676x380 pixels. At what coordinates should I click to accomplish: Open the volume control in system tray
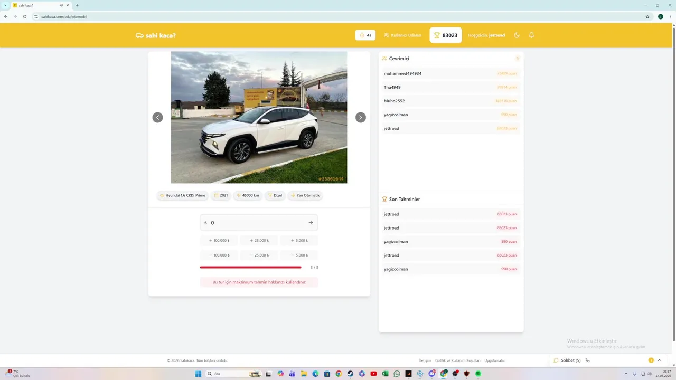[651, 374]
